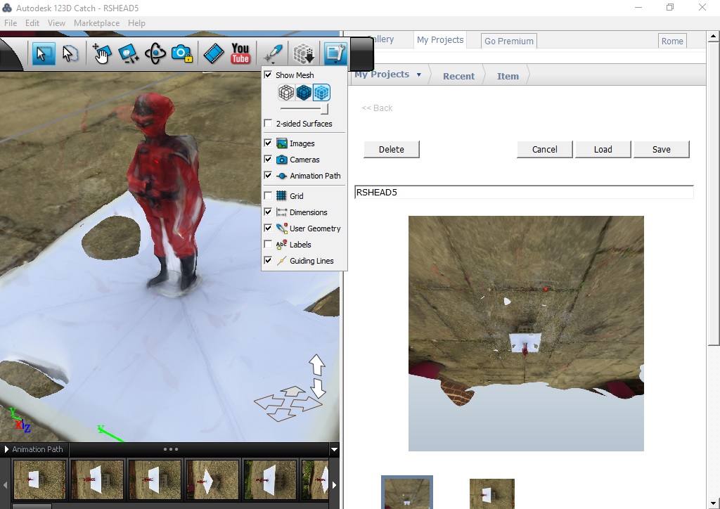Enable 2-sided Surfaces
This screenshot has width=720, height=509.
tap(268, 124)
